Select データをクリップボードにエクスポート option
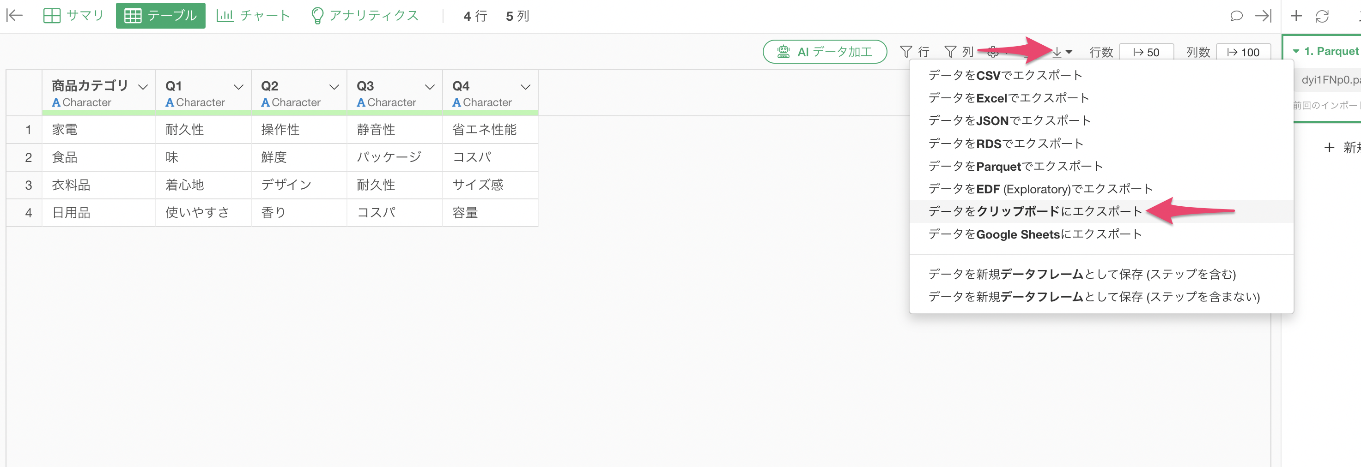This screenshot has height=467, width=1361. (x=1035, y=212)
